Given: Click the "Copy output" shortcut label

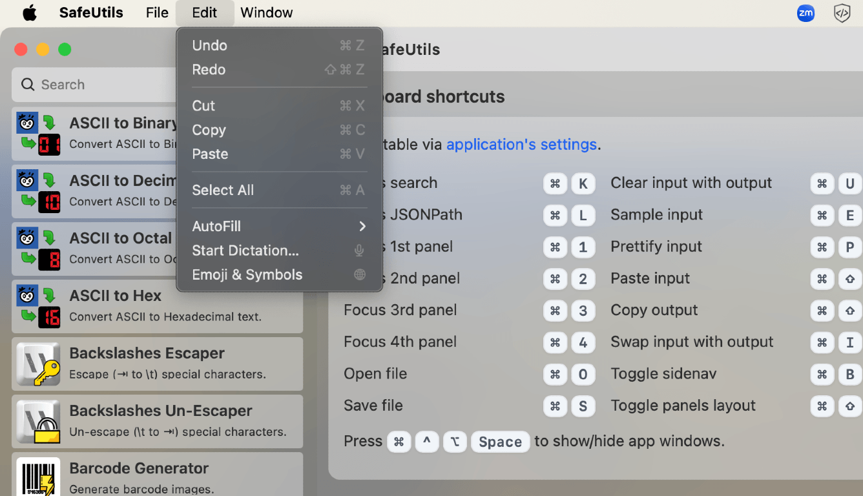Looking at the screenshot, I should click(x=654, y=310).
